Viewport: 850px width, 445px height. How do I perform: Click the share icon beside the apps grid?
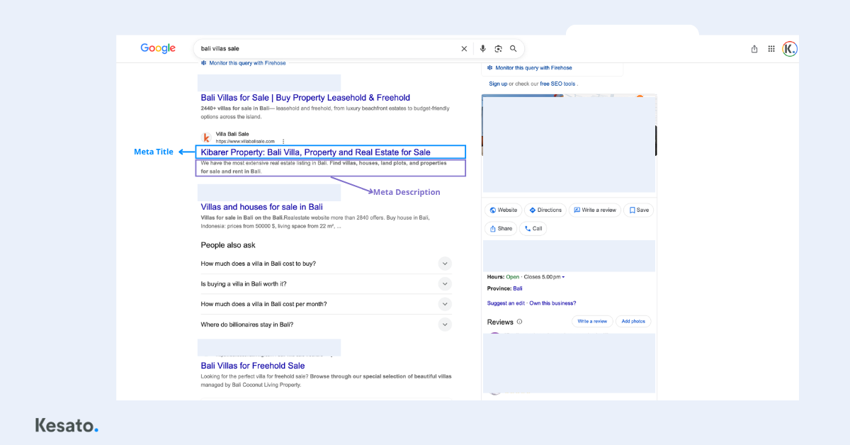(x=754, y=49)
